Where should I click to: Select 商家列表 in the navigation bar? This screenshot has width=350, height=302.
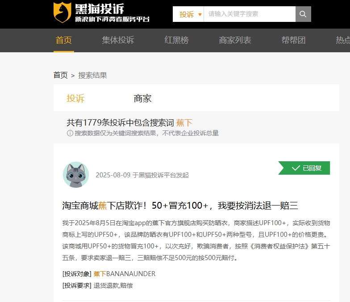tap(235, 40)
